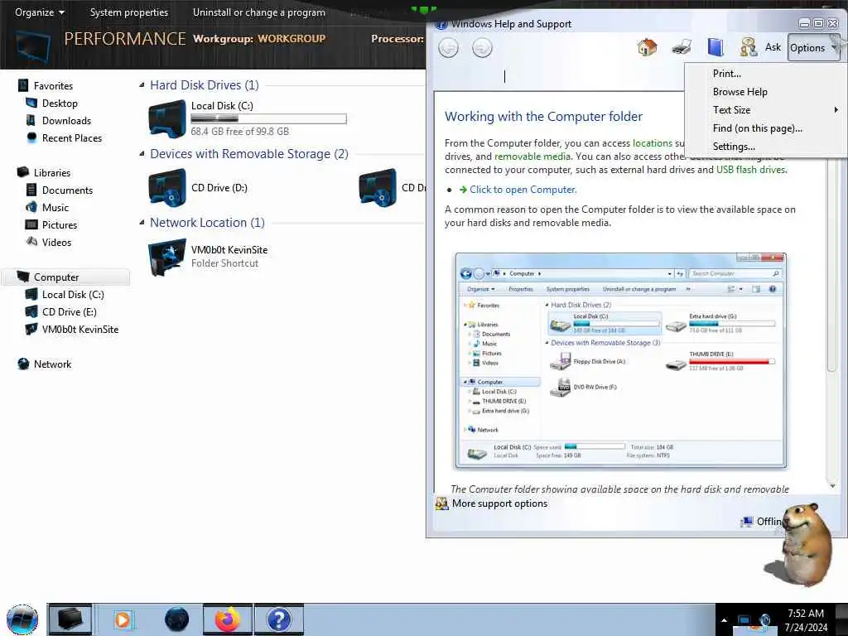Viewport: 848px width, 636px height.
Task: Open the globe browser taskbar icon
Action: pos(176,619)
